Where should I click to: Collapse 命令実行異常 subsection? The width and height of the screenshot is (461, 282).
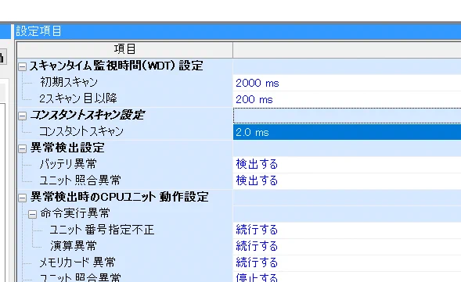(x=32, y=215)
